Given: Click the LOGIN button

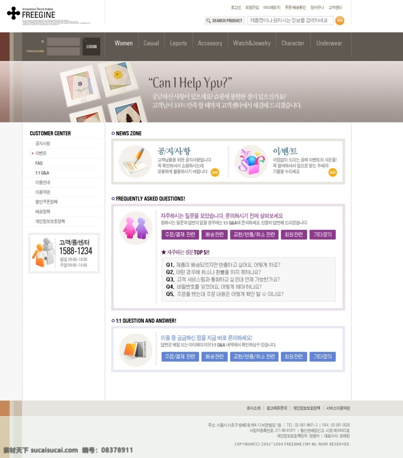Looking at the screenshot, I should pyautogui.click(x=91, y=47).
